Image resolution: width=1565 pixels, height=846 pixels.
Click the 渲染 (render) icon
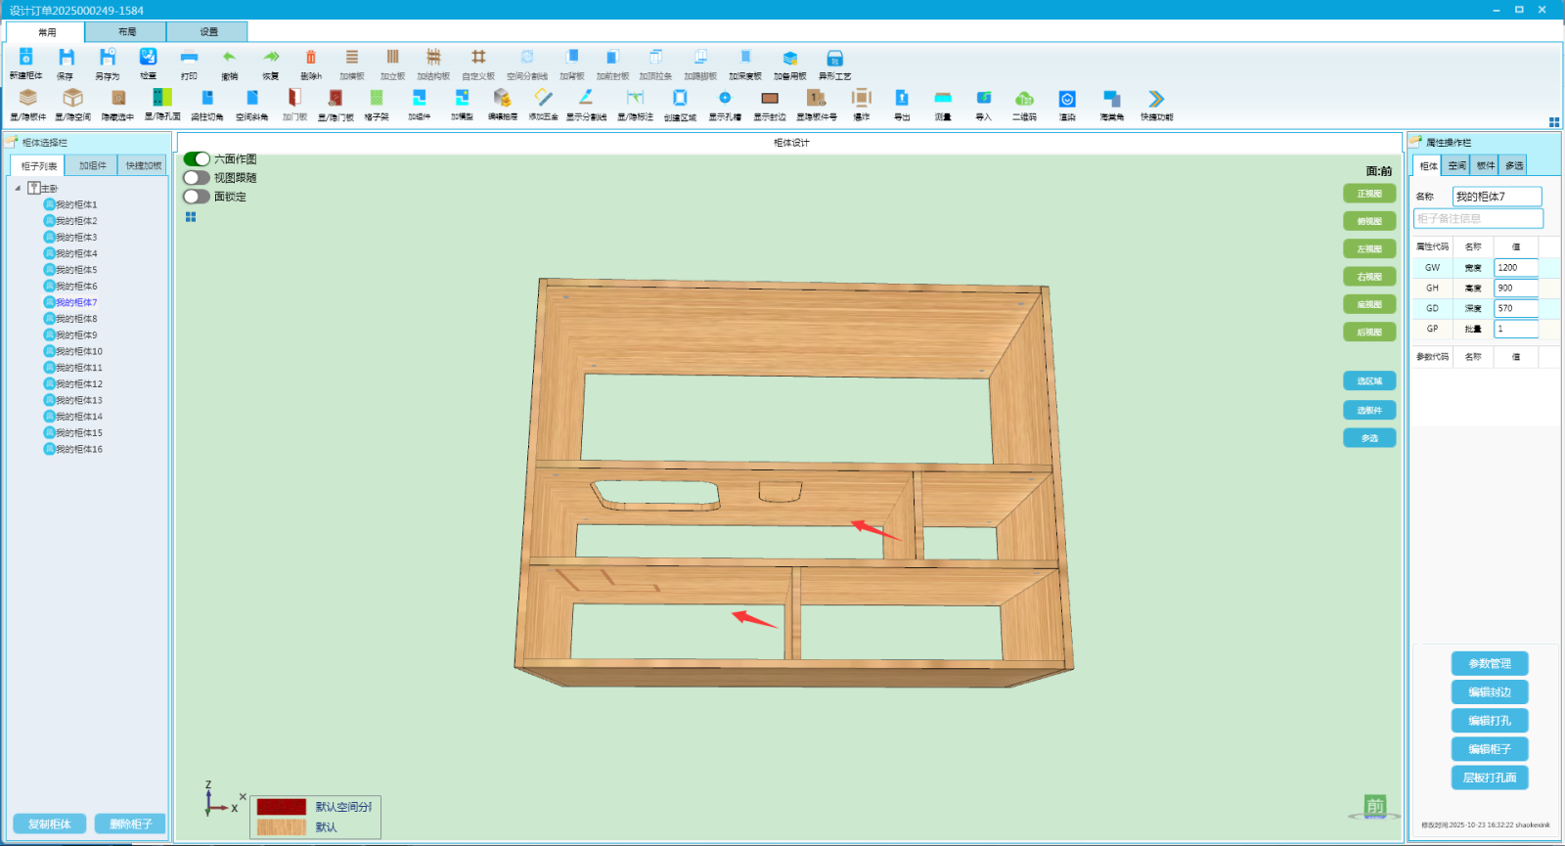pos(1067,99)
